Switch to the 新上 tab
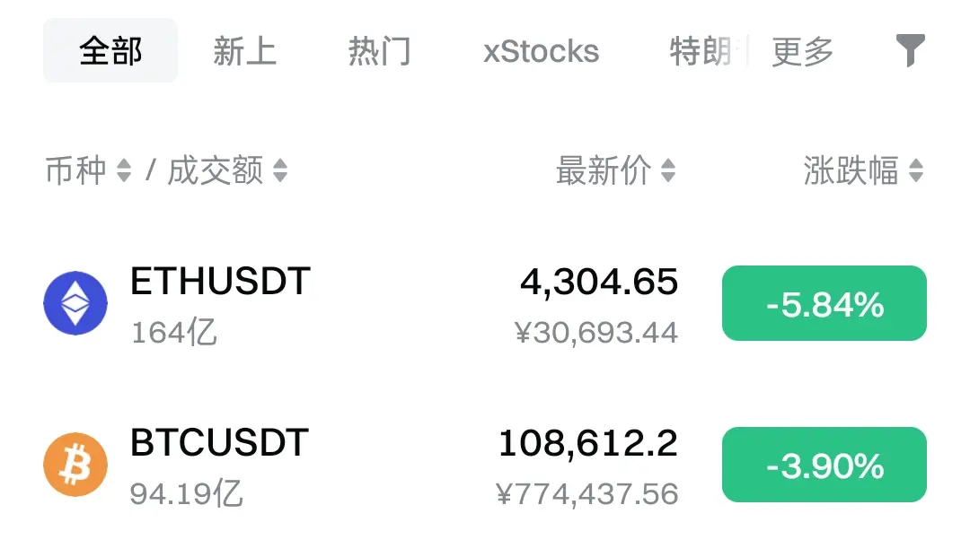This screenshot has height=557, width=970. coord(244,50)
